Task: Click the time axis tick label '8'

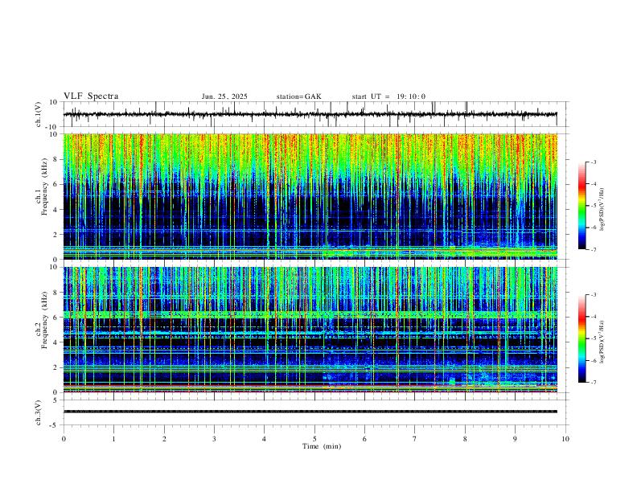Action: [465, 439]
